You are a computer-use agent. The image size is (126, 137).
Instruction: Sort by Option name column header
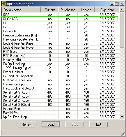point(21,10)
